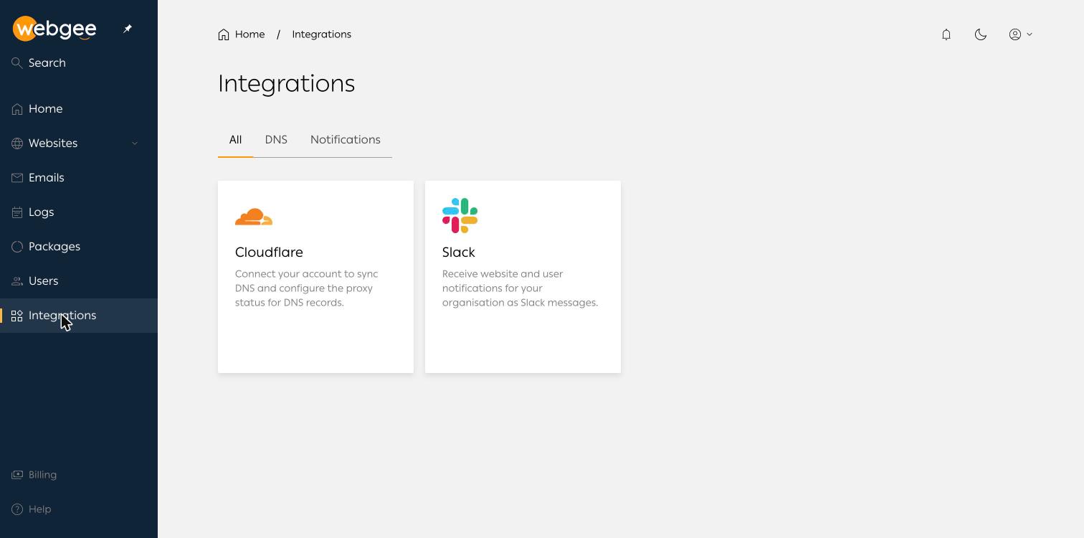Click the Help question mark icon
The width and height of the screenshot is (1084, 538).
[x=17, y=509]
